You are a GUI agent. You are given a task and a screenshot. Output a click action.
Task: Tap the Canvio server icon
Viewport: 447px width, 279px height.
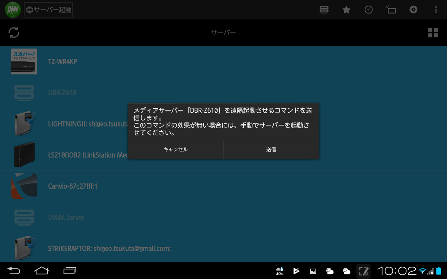[x=24, y=186]
